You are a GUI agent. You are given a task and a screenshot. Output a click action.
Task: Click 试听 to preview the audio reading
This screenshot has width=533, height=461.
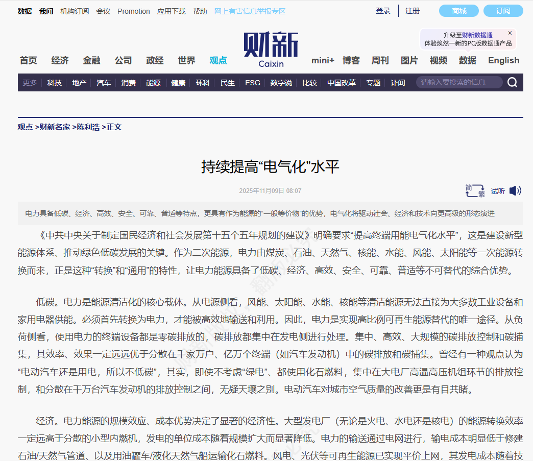point(497,190)
